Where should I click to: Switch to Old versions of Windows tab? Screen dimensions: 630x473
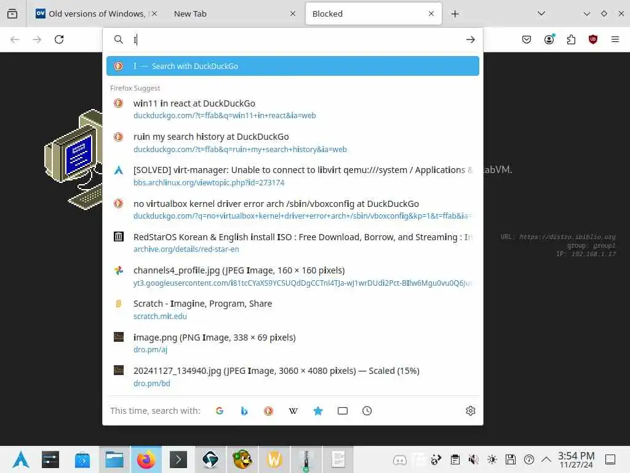(96, 14)
